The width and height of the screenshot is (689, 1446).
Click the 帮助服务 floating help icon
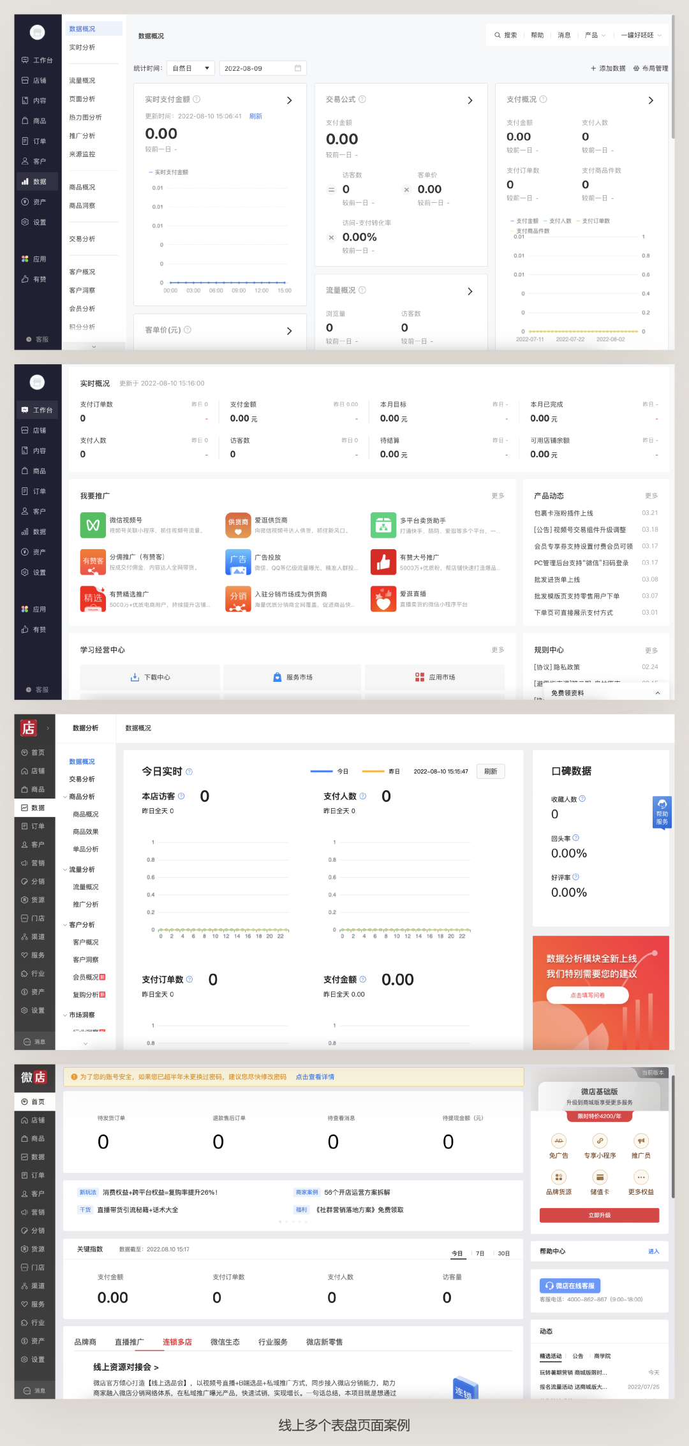662,812
